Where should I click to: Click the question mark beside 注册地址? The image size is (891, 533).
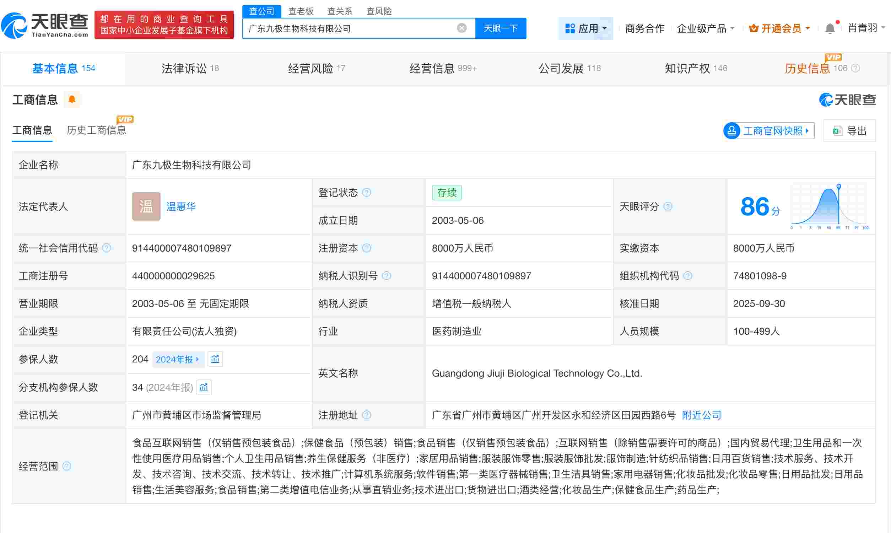(367, 415)
